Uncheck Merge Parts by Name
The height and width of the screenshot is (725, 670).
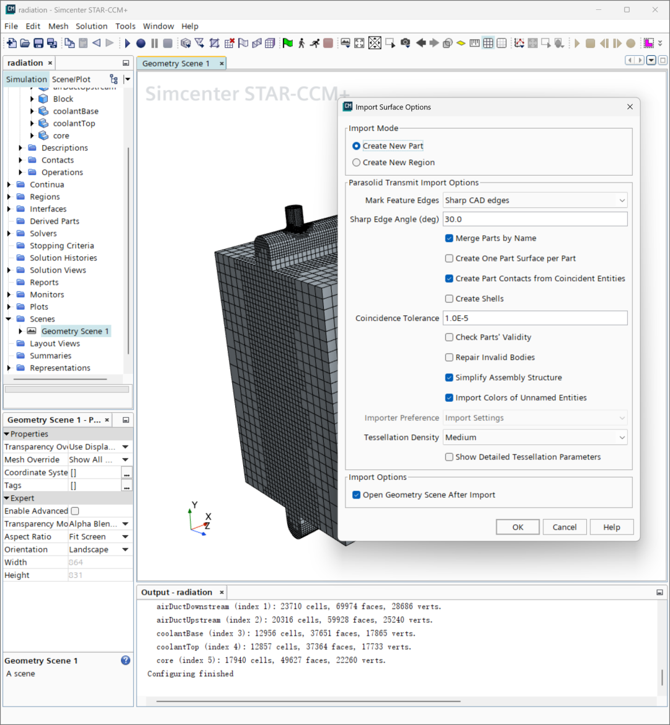(449, 238)
